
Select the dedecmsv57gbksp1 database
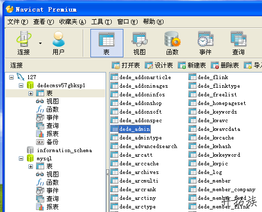point(61,85)
